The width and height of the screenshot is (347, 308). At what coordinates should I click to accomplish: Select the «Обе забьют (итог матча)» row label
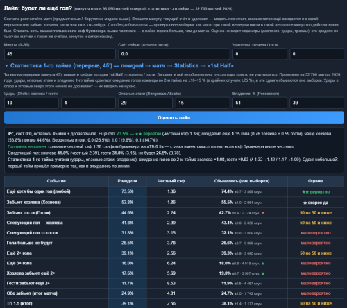(32, 293)
